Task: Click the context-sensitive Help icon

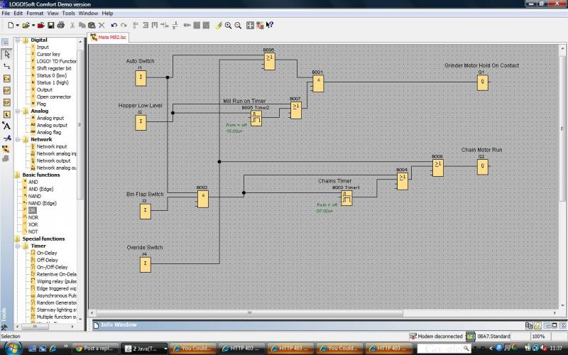Action: pos(270,25)
